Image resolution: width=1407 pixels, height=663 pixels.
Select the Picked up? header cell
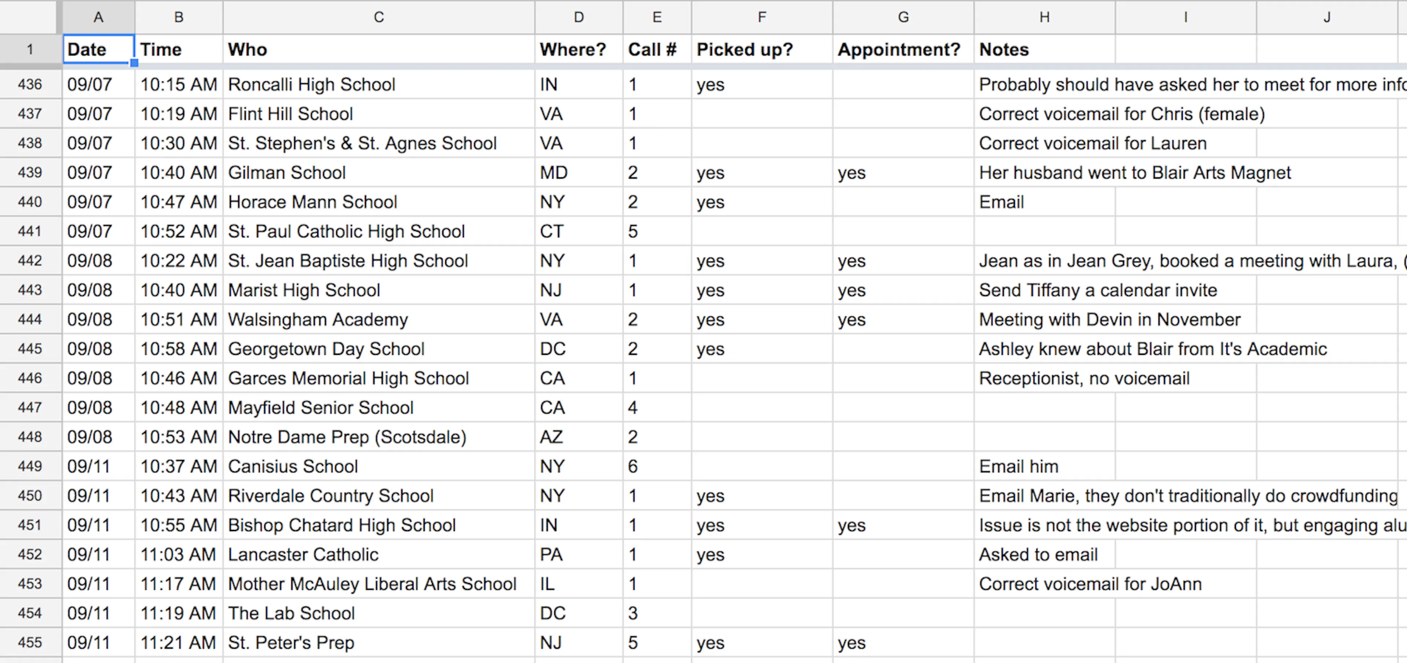[x=762, y=49]
